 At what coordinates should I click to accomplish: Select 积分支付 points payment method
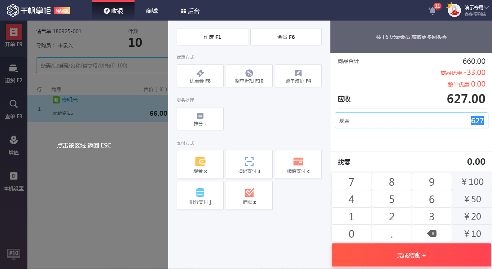point(200,195)
